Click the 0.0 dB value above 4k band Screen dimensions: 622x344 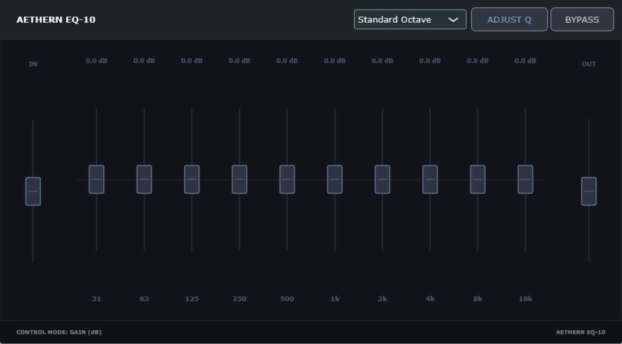coord(430,61)
